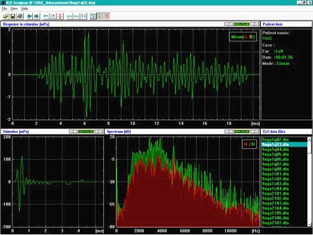The image size is (313, 235).
Task: Toggle the red N noise button
Action: tap(107, 16)
